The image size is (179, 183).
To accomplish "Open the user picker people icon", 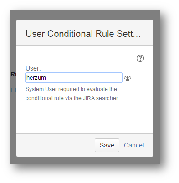I will (128, 78).
